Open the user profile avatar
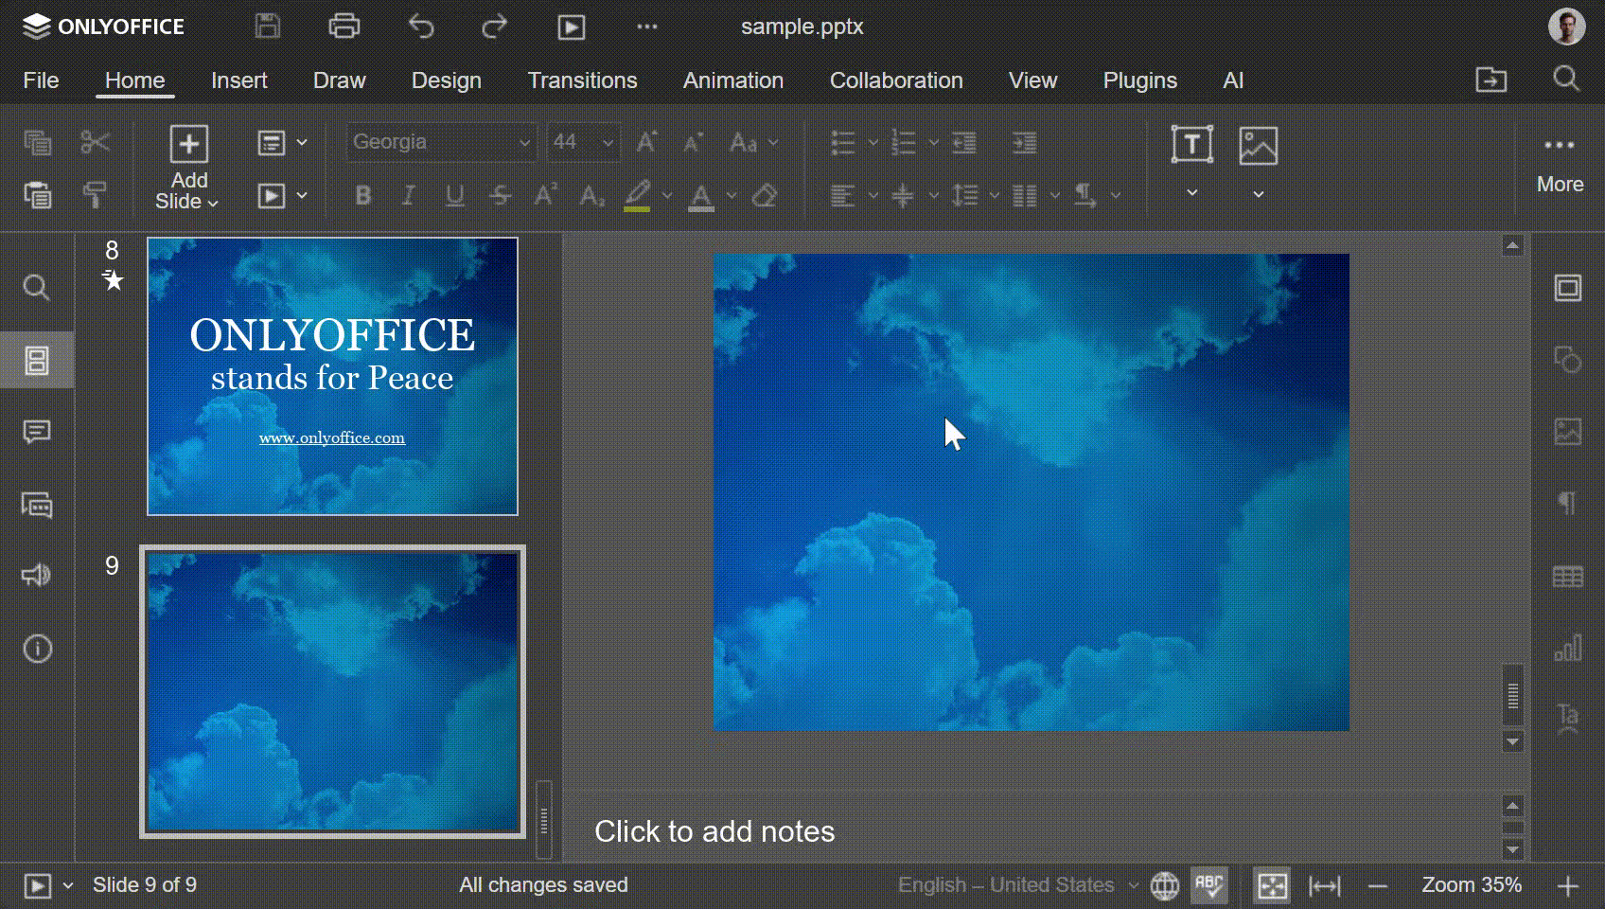1605x909 pixels. [1566, 27]
